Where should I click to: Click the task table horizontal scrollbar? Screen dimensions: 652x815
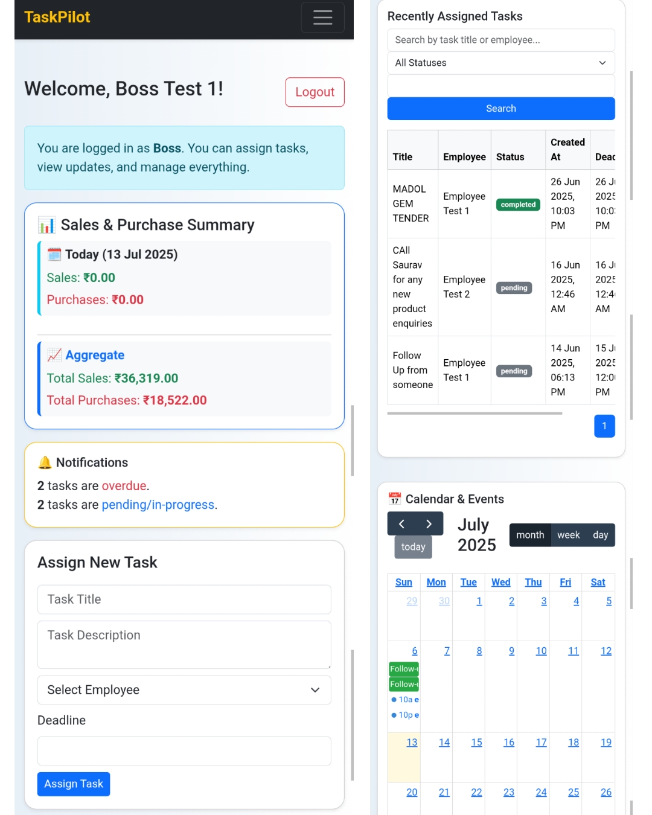[x=475, y=414]
